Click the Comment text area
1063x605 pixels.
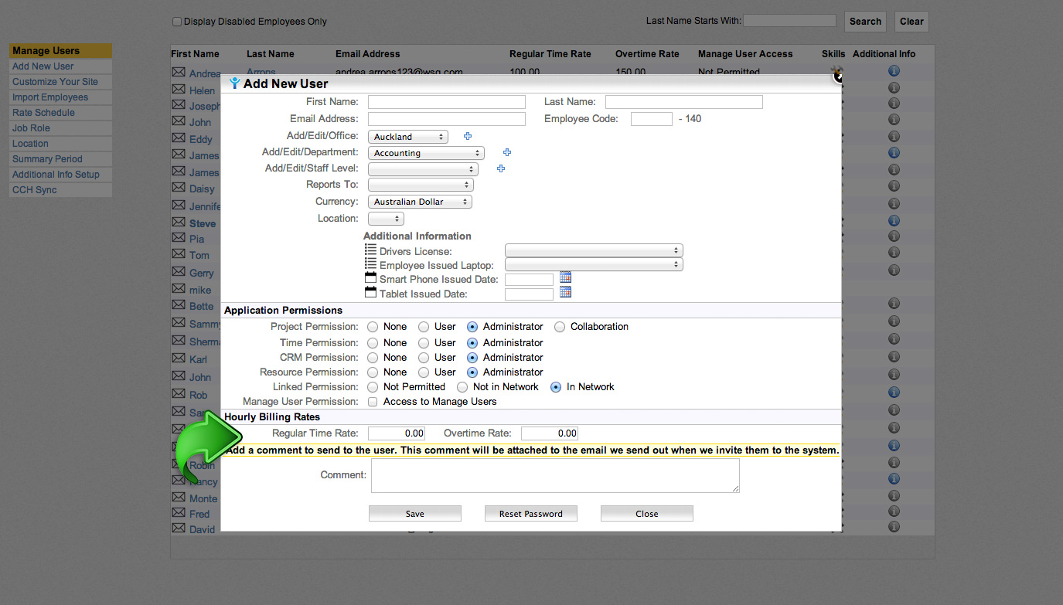point(555,475)
